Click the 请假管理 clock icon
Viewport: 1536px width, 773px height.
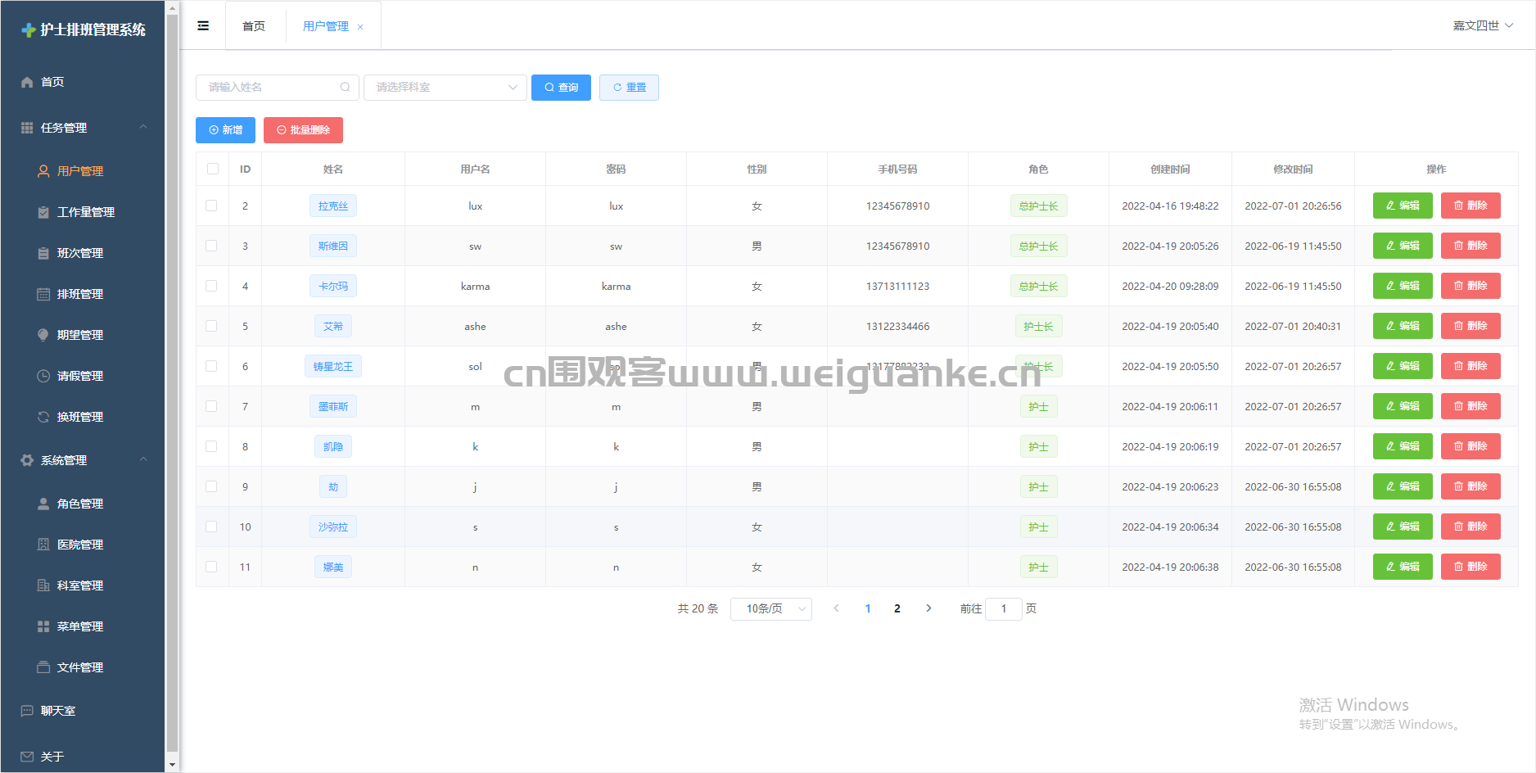[x=43, y=376]
